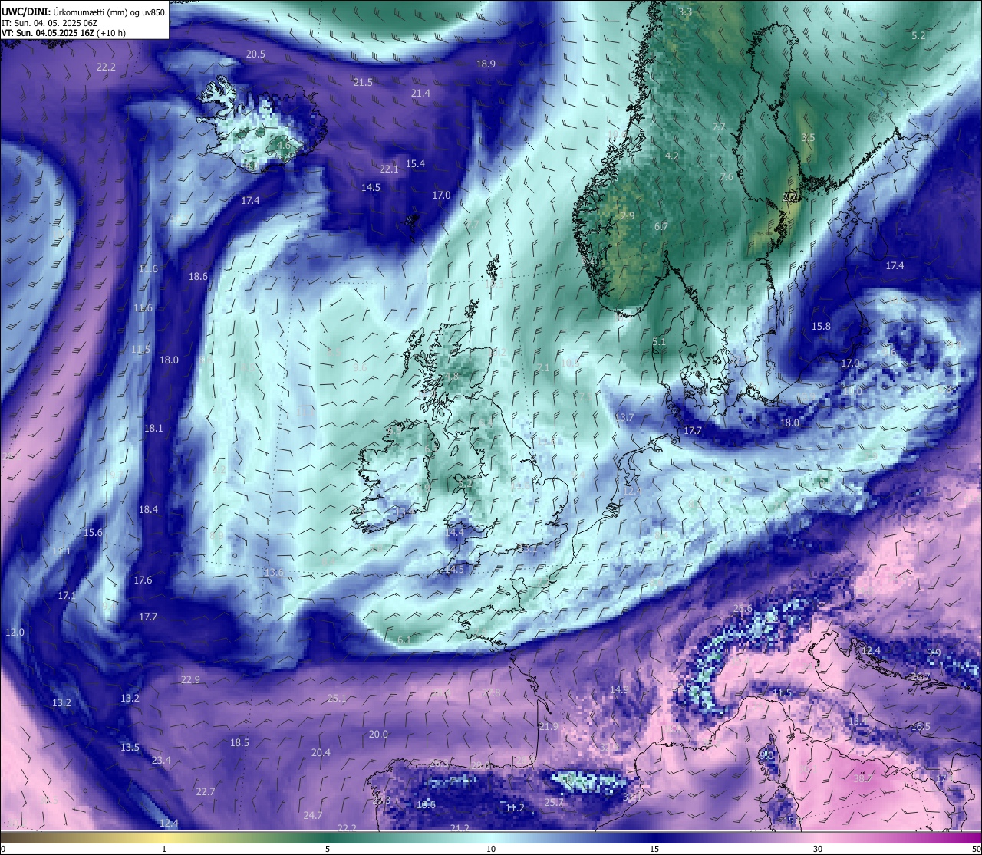The height and width of the screenshot is (855, 982).
Task: Click the 14.5 value southeast of Iceland
Action: click(371, 187)
